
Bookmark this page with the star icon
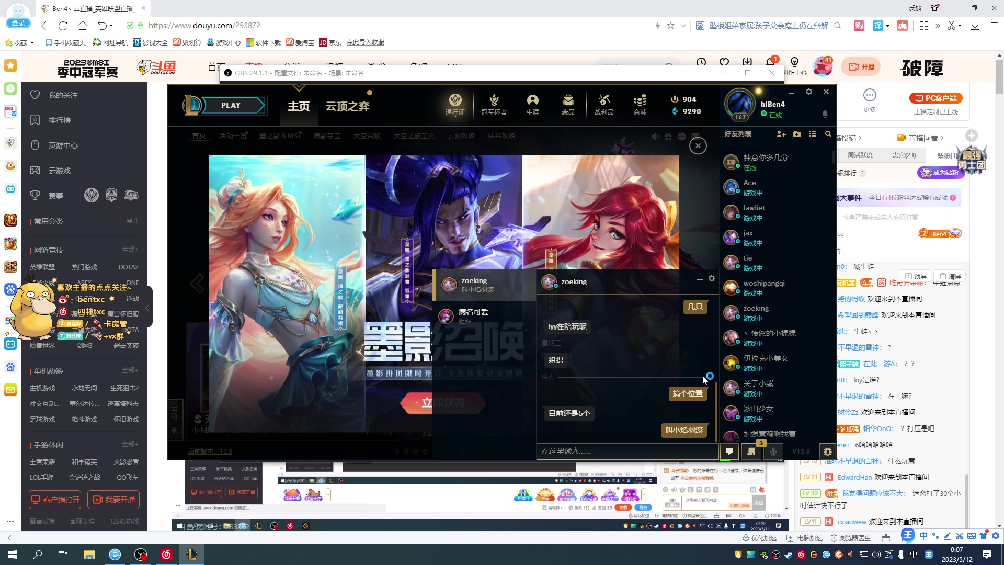click(670, 26)
